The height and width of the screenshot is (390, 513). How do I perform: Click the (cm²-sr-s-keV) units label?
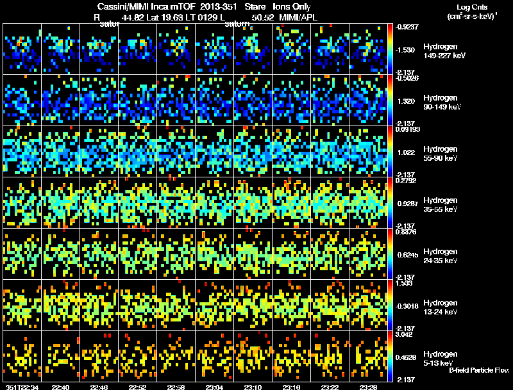[472, 16]
